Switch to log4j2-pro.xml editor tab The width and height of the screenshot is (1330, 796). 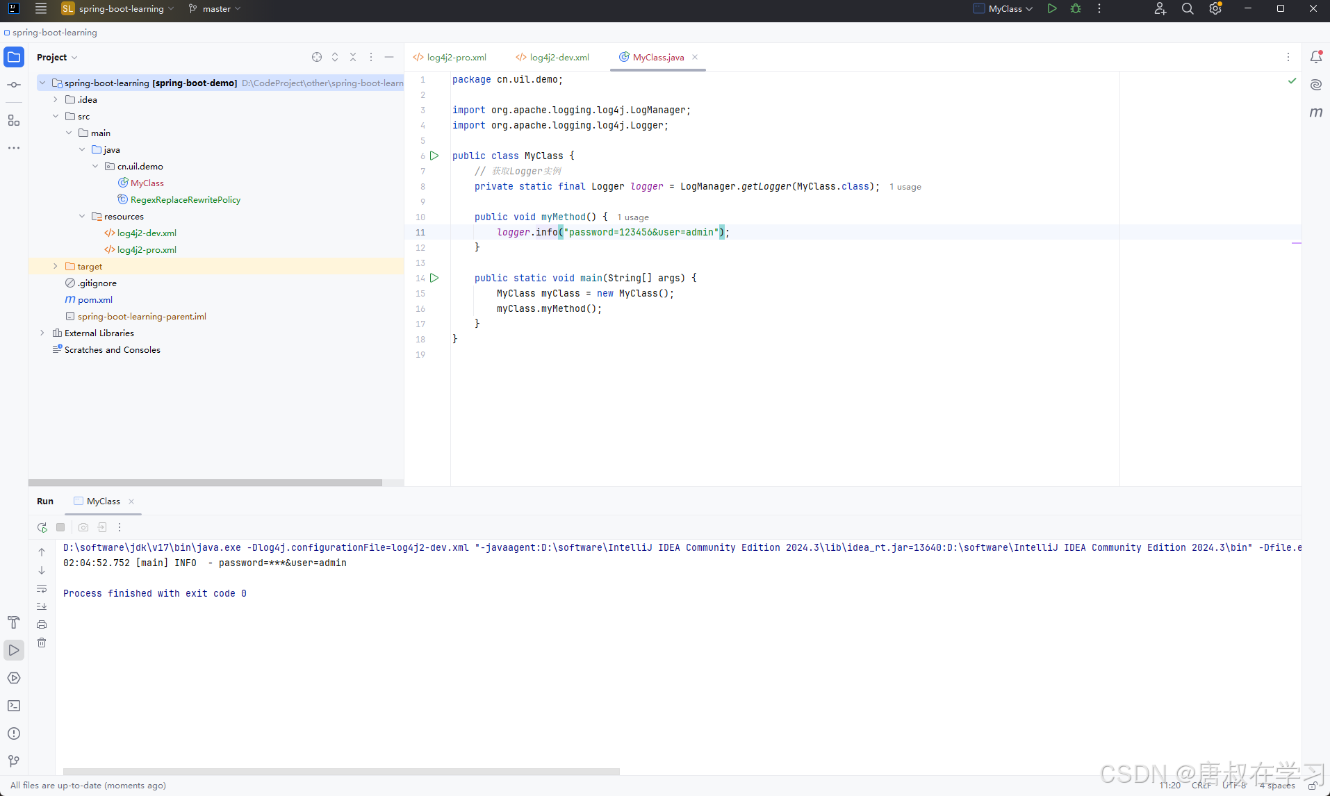pyautogui.click(x=450, y=57)
